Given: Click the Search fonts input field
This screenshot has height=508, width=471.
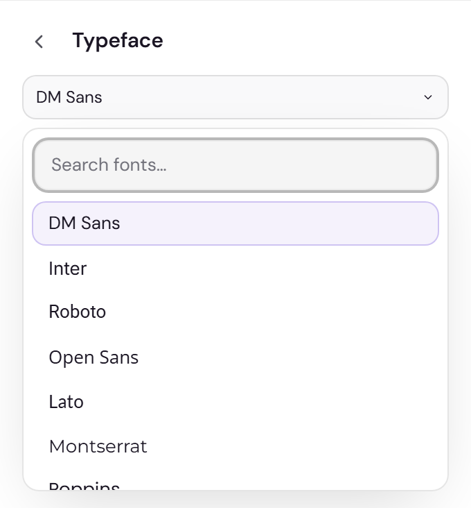Looking at the screenshot, I should click(235, 165).
